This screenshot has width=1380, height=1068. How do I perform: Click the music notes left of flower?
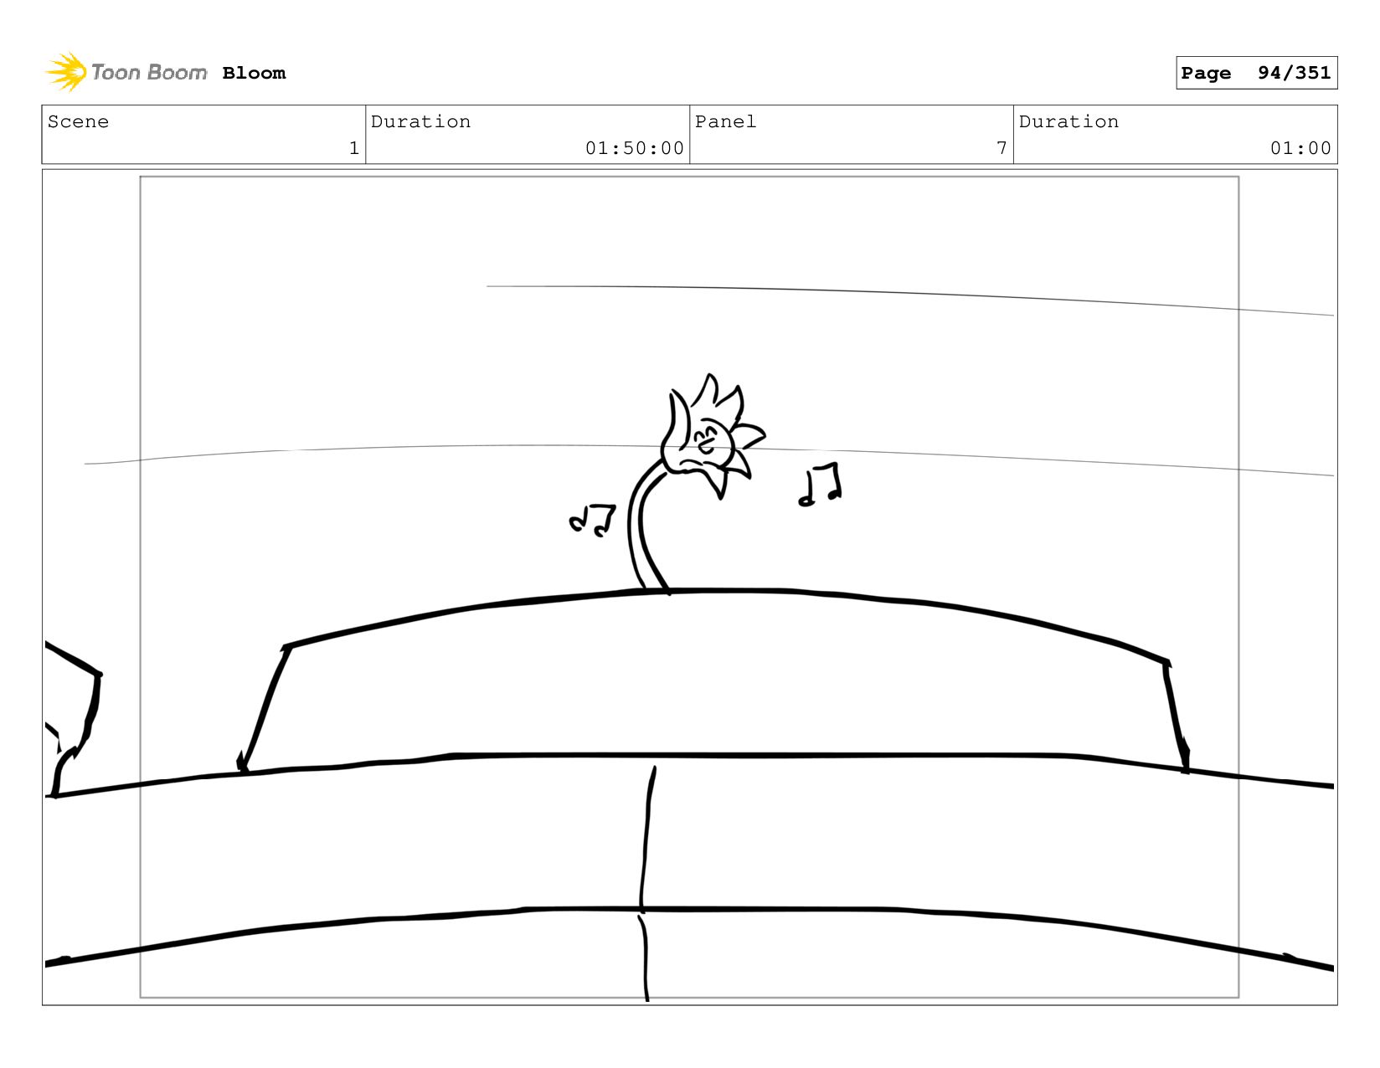point(593,520)
